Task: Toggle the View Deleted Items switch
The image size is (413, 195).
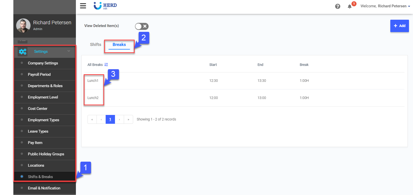Action: click(142, 26)
